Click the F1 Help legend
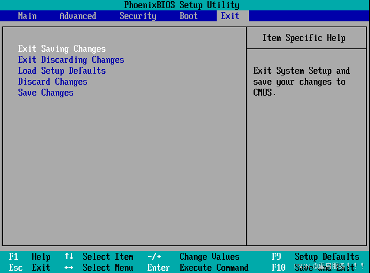Image resolution: width=370 pixels, height=273 pixels. pos(29,256)
